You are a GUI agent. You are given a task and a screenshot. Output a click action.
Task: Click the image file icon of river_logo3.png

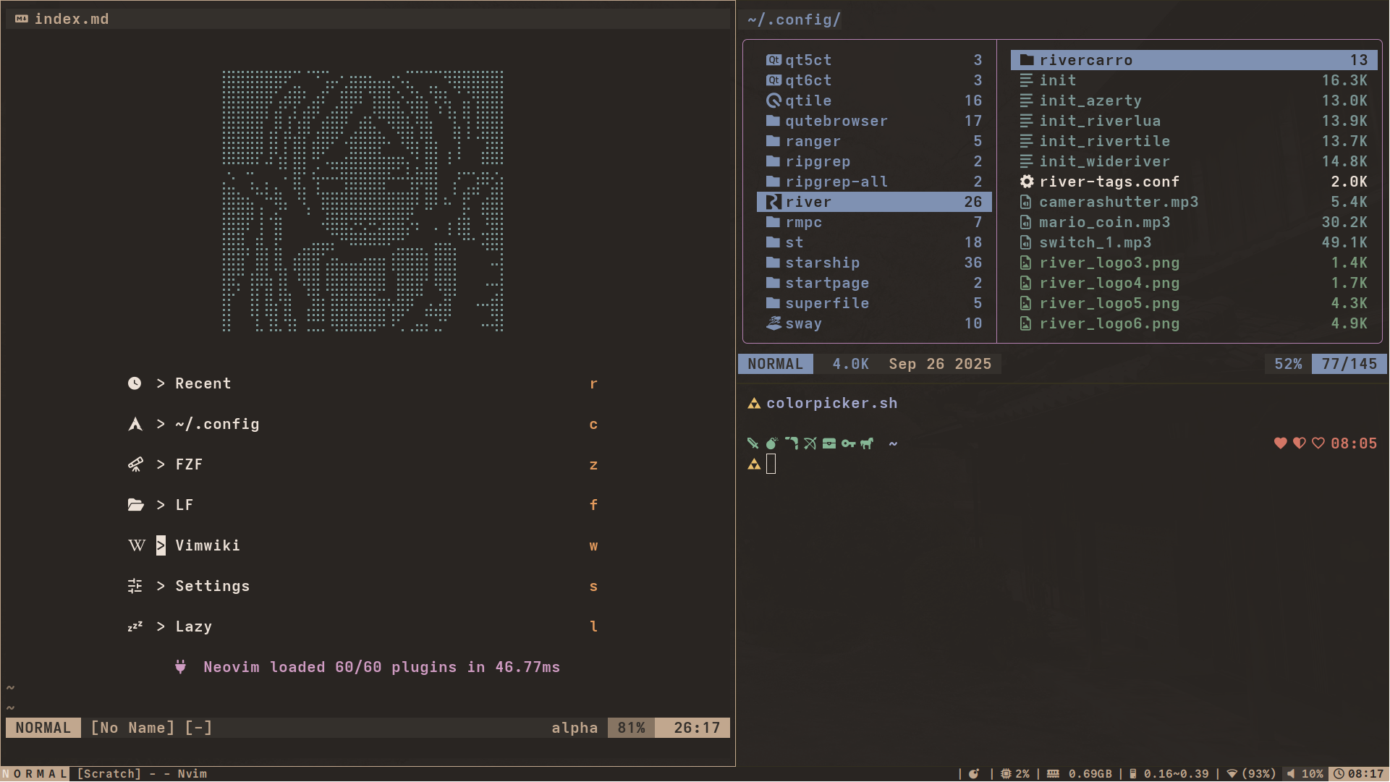1026,263
